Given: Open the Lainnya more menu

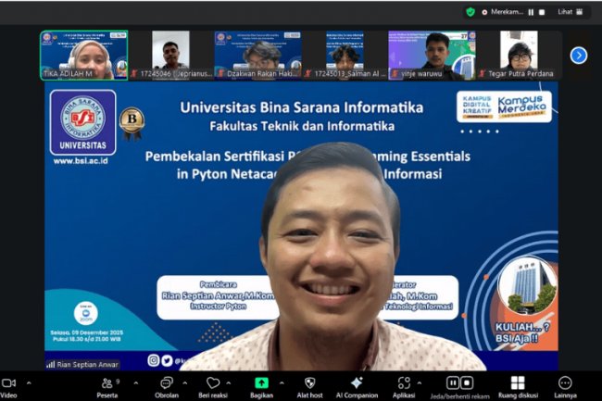Looking at the screenshot, I should [x=565, y=387].
